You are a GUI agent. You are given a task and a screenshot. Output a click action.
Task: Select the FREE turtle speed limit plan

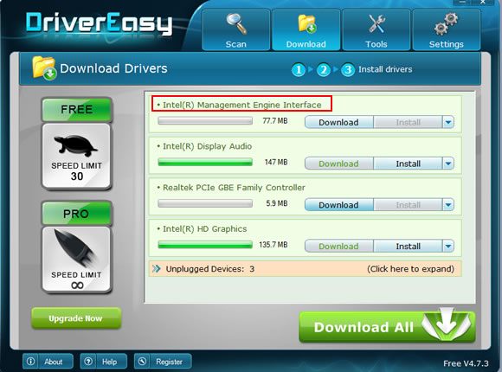tap(76, 144)
